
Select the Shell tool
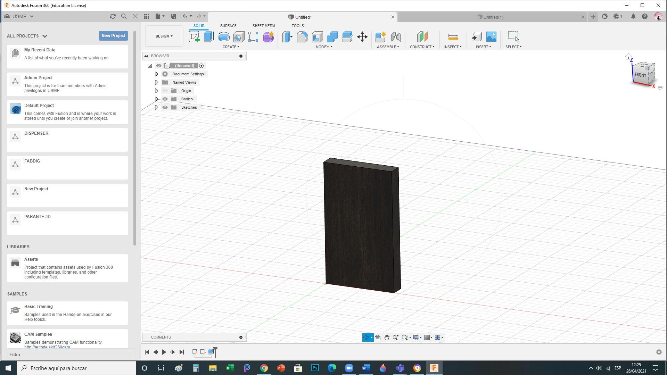[x=318, y=37]
